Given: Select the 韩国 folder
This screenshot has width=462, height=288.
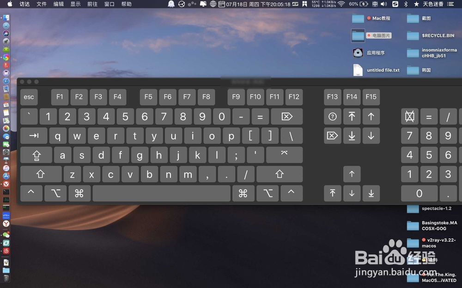Looking at the screenshot, I should pyautogui.click(x=419, y=70).
